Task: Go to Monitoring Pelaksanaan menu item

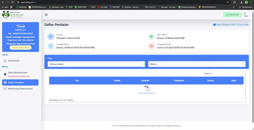Action: click(x=20, y=89)
